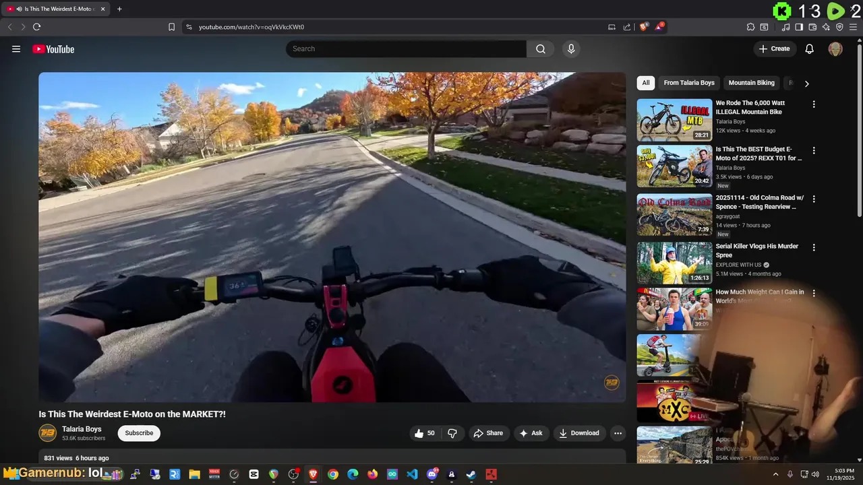
Task: Click the Create button
Action: coord(775,48)
